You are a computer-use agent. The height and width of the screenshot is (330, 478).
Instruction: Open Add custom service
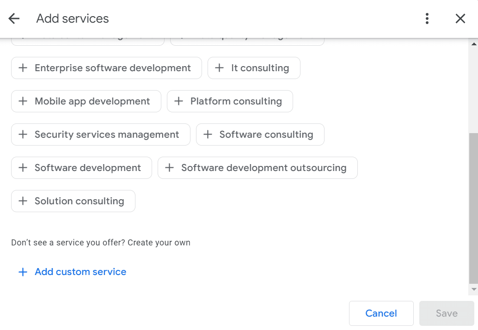[x=80, y=272]
